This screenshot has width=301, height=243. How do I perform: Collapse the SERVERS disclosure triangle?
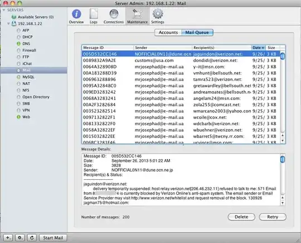tap(4, 10)
